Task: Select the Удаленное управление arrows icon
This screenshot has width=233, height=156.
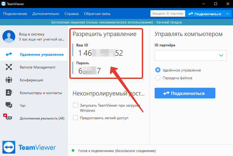Action: point(9,54)
